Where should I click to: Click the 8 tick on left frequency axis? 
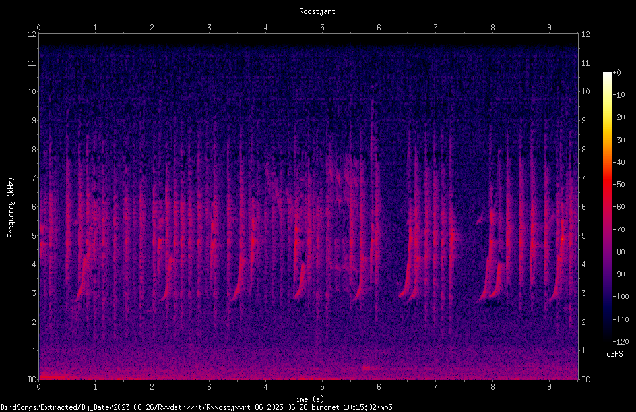[x=34, y=150]
